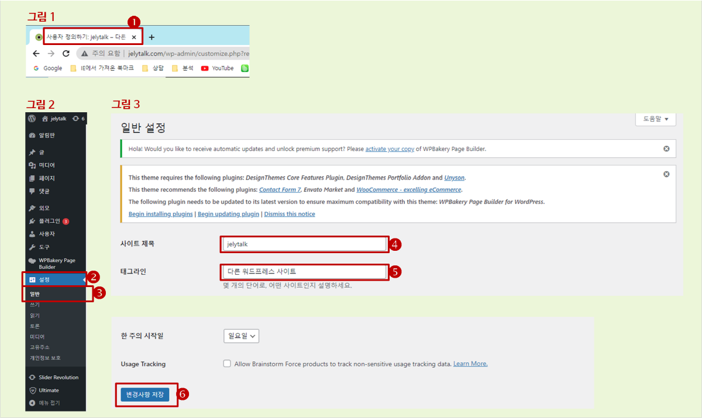Dismiss the required plugins theme notice
The width and height of the screenshot is (702, 418).
click(666, 174)
